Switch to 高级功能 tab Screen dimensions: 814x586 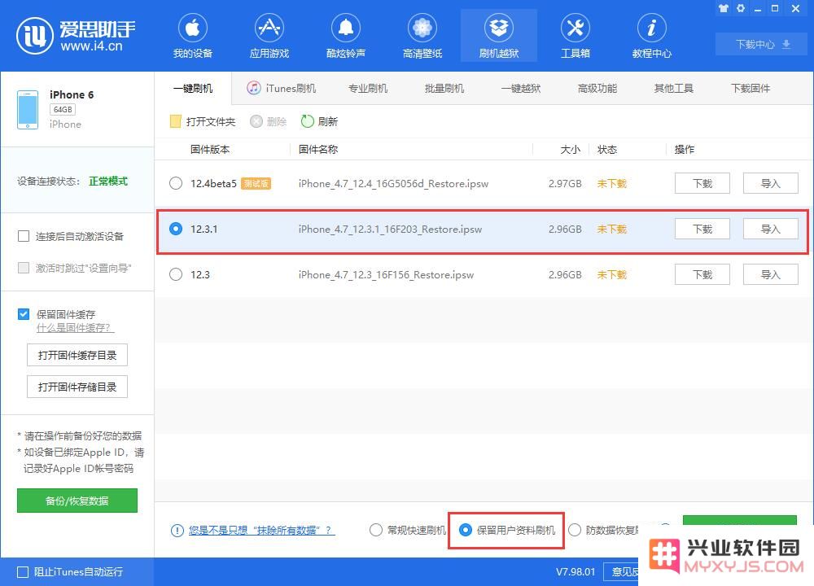597,88
